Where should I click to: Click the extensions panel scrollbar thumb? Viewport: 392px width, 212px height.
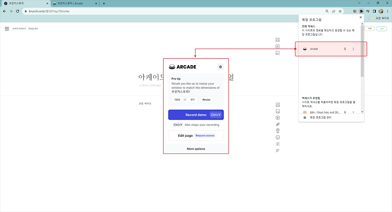[x=362, y=51]
